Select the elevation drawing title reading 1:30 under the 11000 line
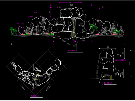Screen dimensions: 135x101 [73, 50]
